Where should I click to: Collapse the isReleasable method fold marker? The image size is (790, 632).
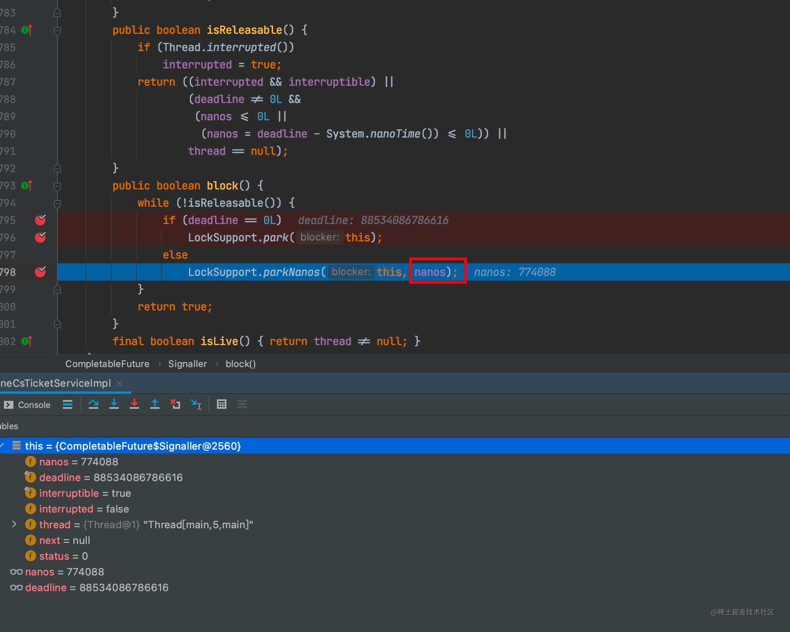coord(57,30)
